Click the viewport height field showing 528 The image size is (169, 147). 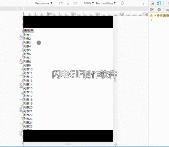[75, 3]
